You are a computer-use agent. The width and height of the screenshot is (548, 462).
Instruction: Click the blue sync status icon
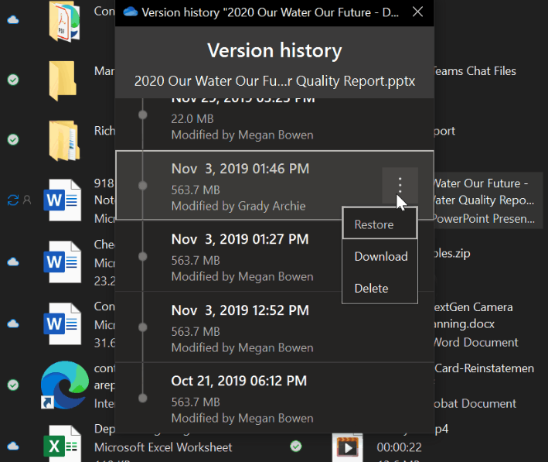click(x=12, y=200)
